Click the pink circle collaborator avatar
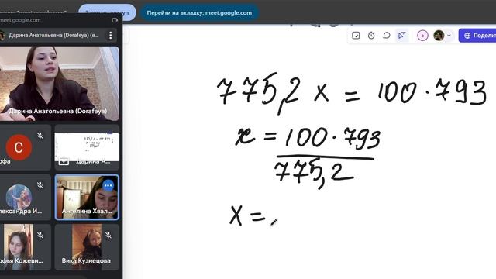The height and width of the screenshot is (279, 496). point(422,36)
